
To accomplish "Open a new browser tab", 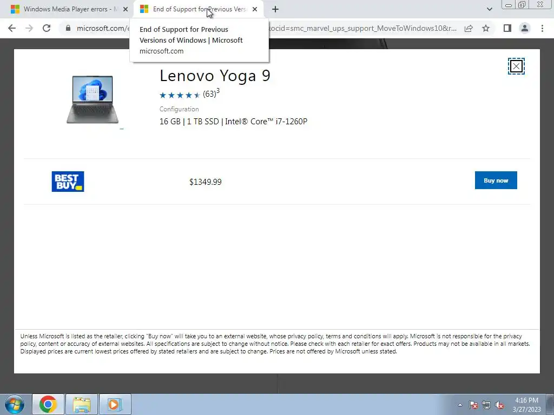I will pyautogui.click(x=275, y=9).
